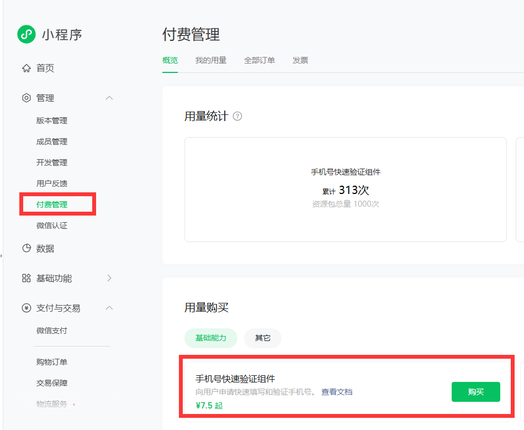The height and width of the screenshot is (430, 524).
Task: Click the pie chart icon beside 数据
Action: coord(26,248)
